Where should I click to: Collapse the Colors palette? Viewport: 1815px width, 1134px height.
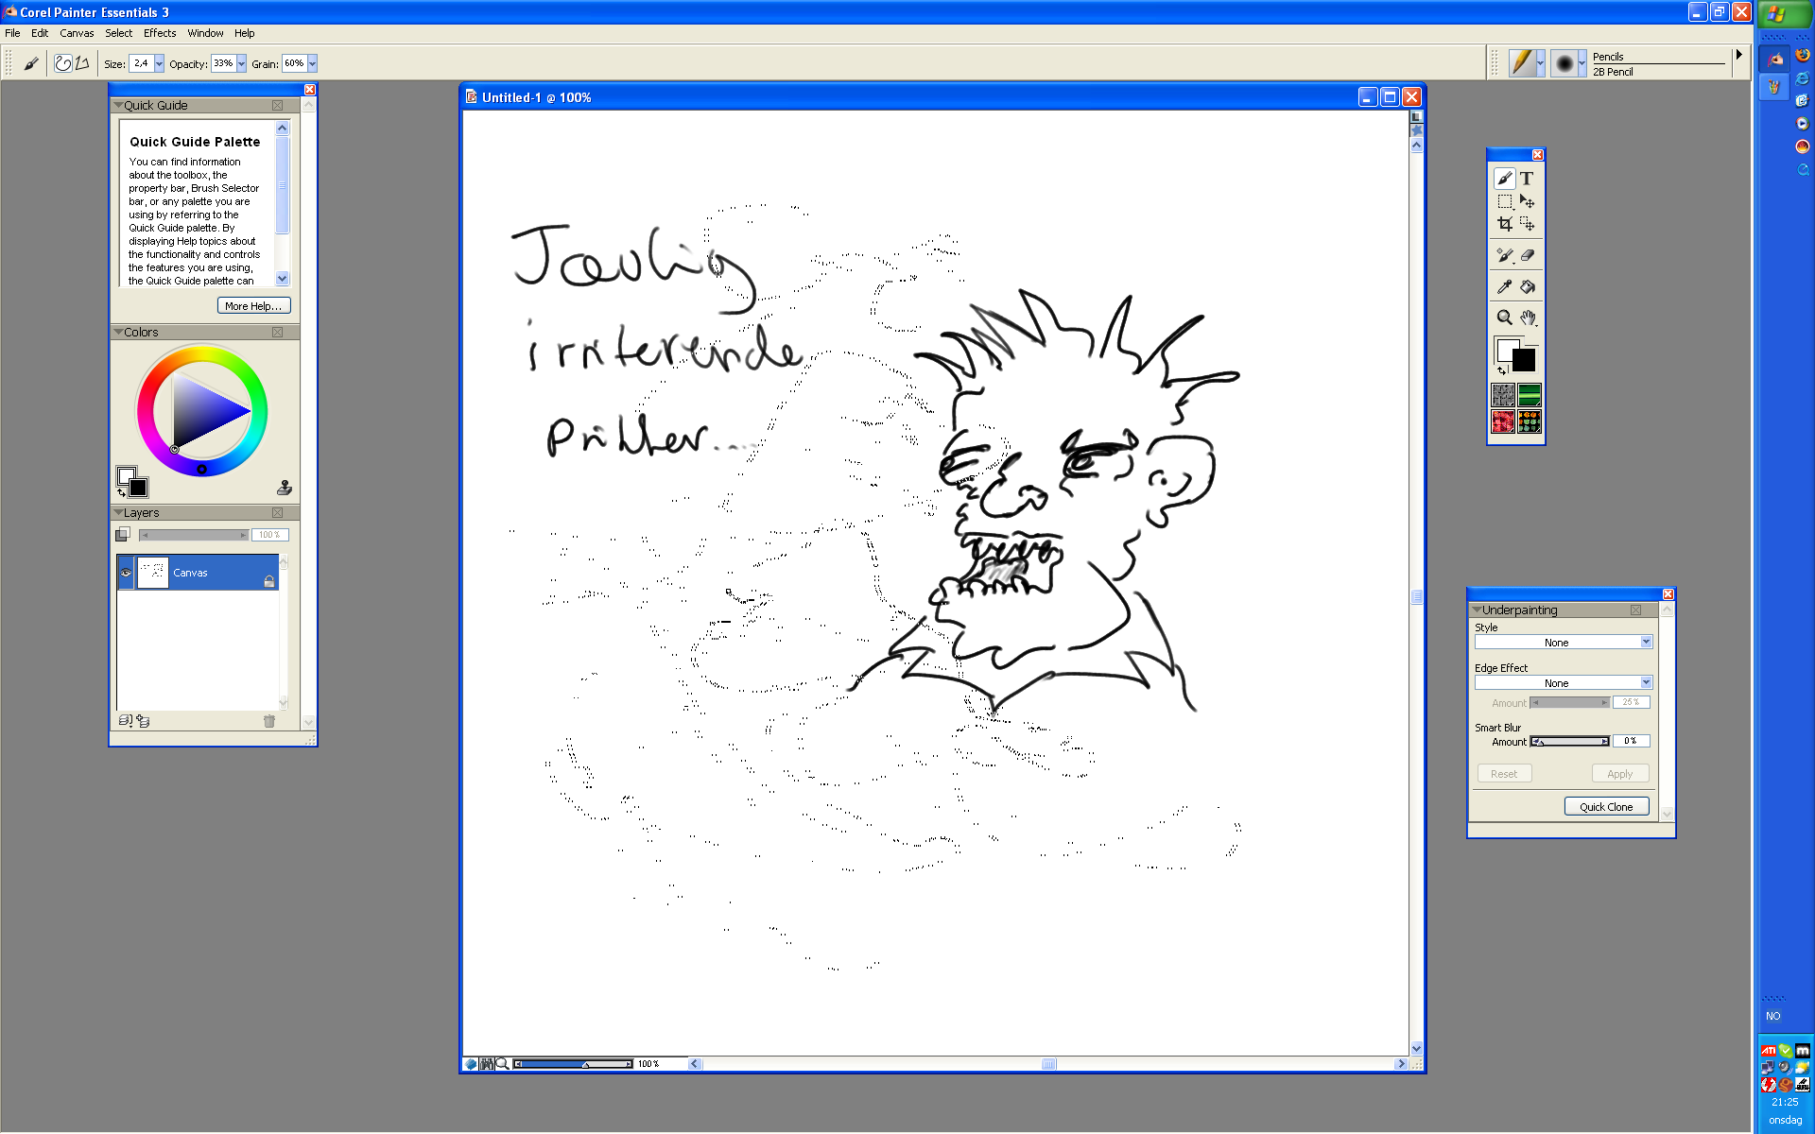click(119, 333)
